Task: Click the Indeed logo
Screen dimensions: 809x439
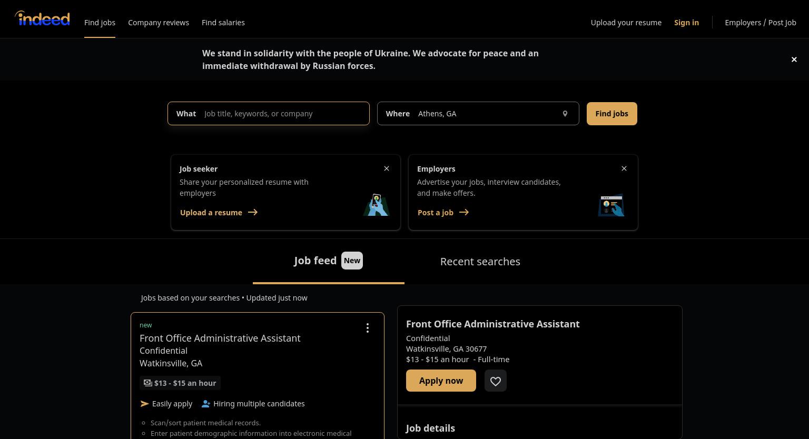Action: click(42, 18)
